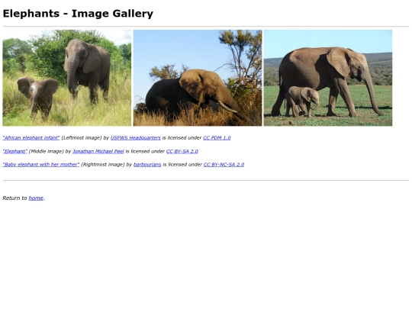Screen dimensions: 412x309
Task: Follow the "Elephant" image title link
Action: click(15, 151)
